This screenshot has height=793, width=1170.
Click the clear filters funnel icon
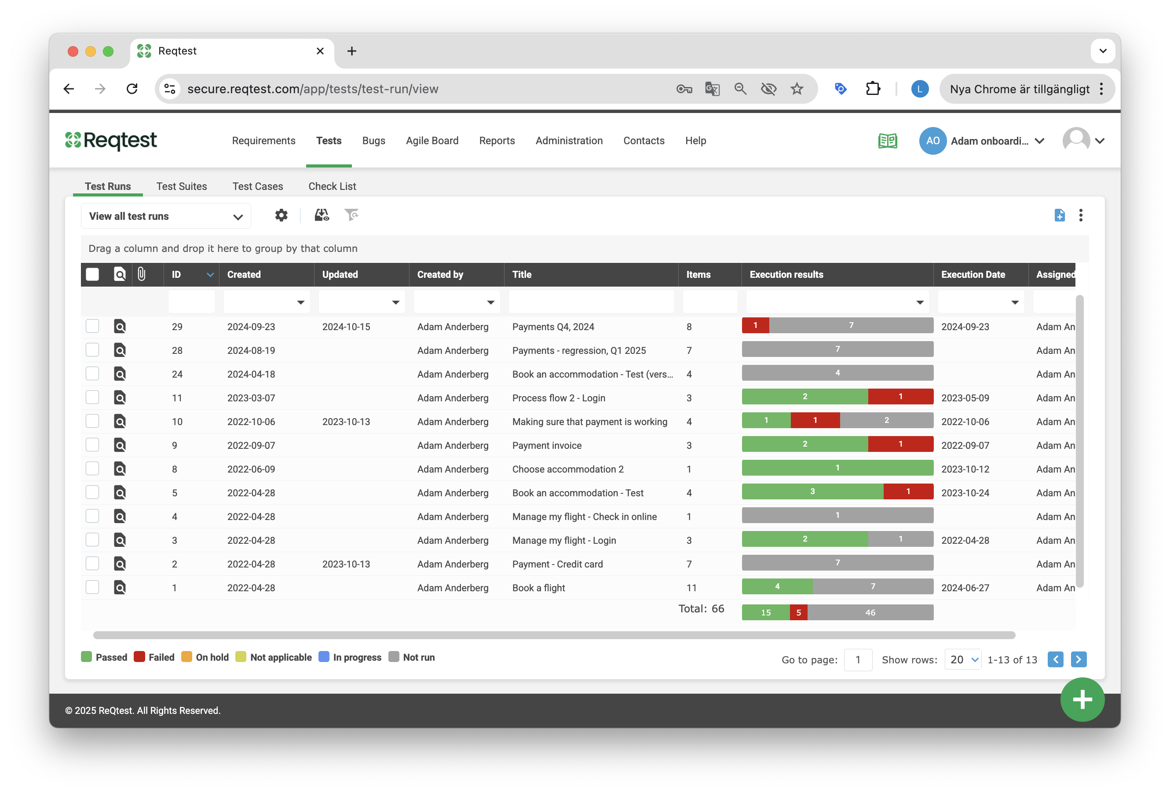click(351, 215)
